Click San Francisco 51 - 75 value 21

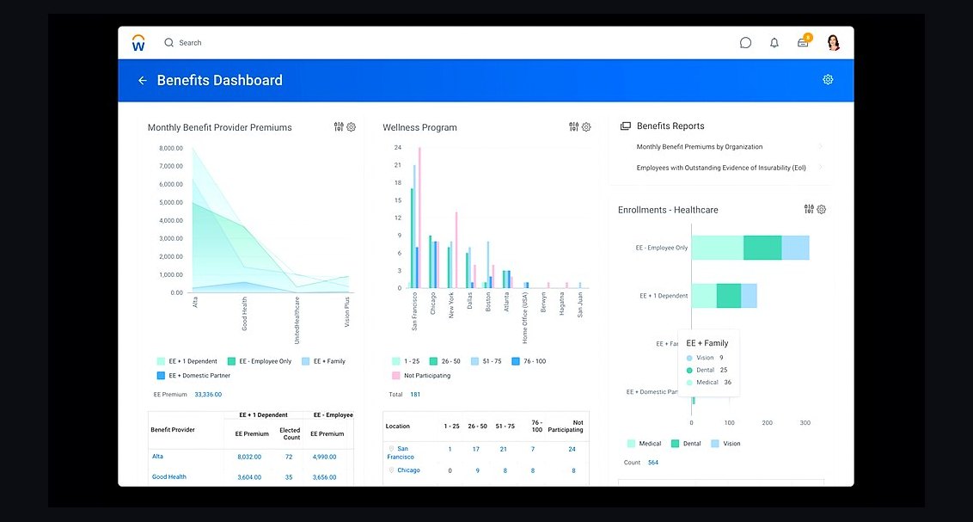pyautogui.click(x=503, y=450)
